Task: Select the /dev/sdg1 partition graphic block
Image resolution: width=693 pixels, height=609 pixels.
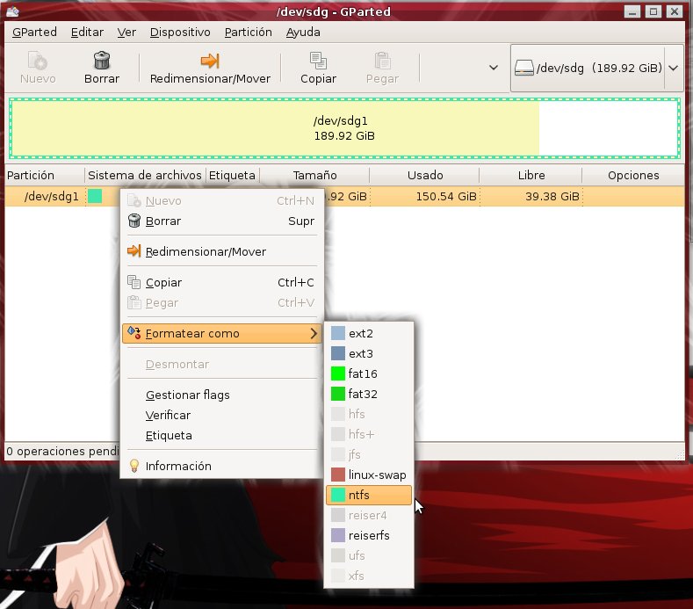Action: pyautogui.click(x=344, y=128)
